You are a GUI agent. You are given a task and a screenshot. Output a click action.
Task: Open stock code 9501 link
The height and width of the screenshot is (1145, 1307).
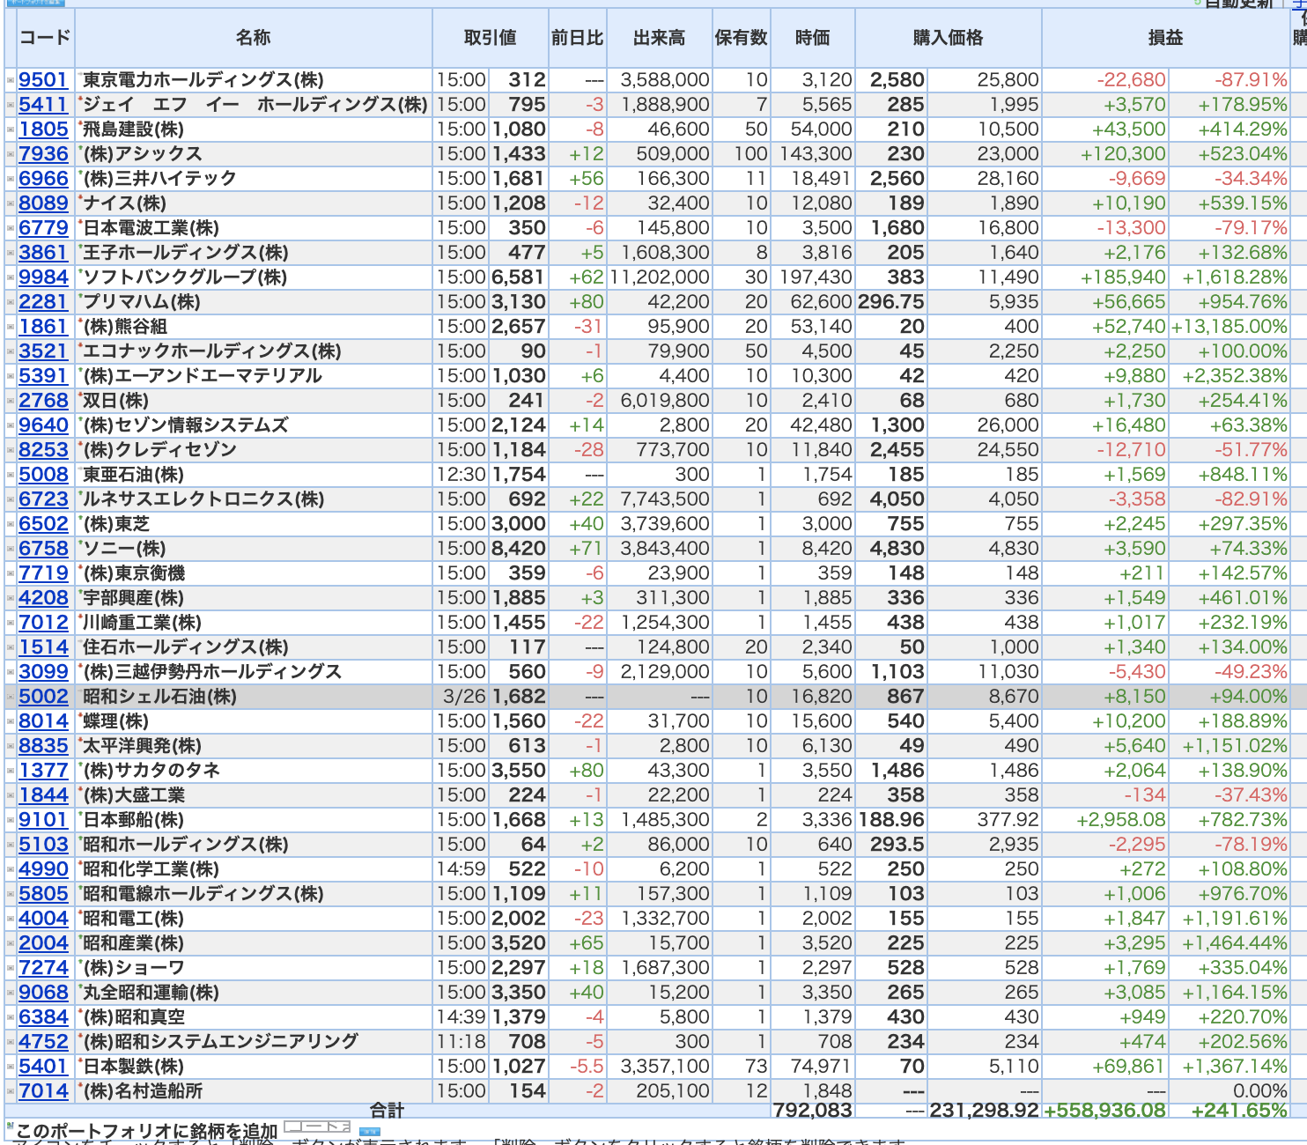[43, 80]
